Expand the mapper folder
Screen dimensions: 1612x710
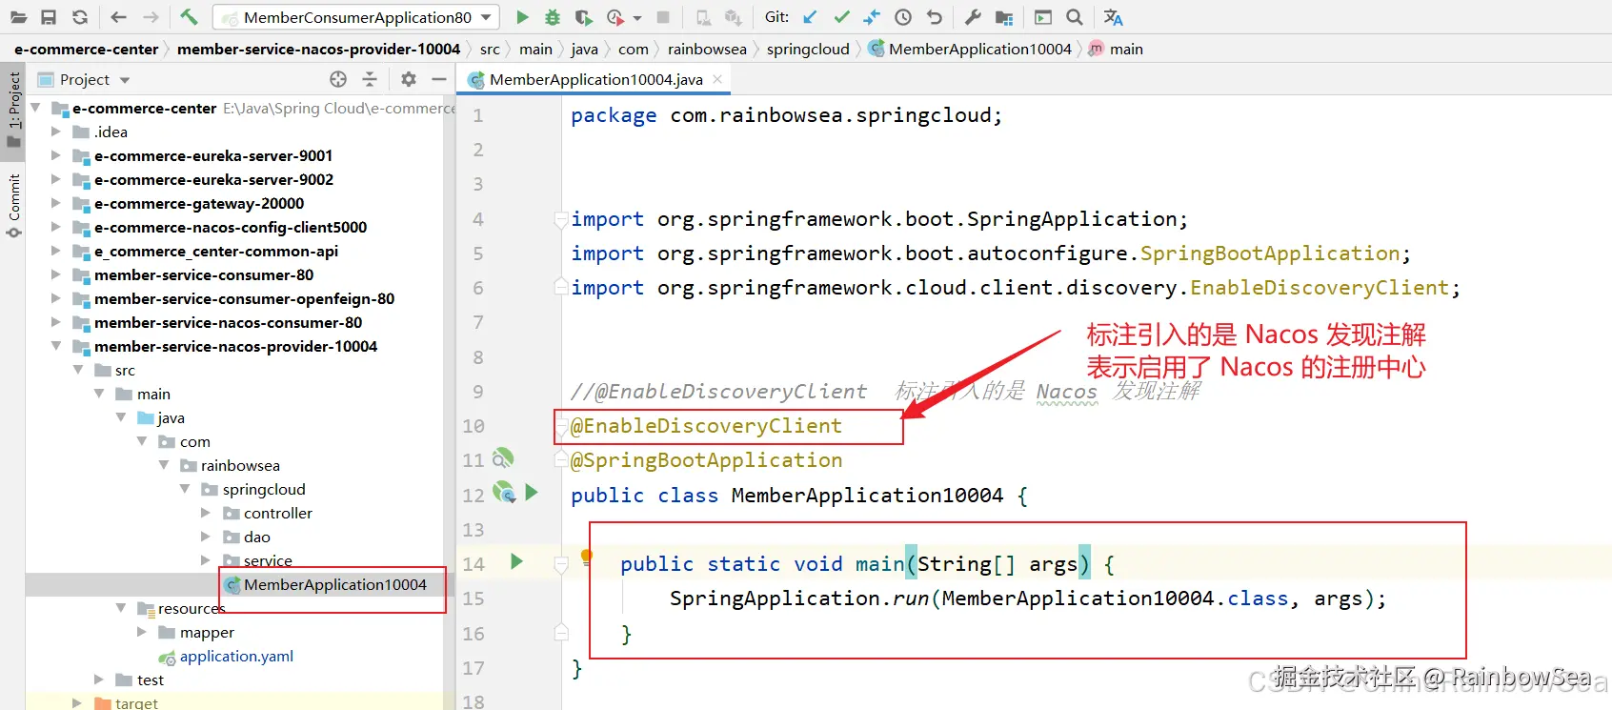pyautogui.click(x=142, y=632)
